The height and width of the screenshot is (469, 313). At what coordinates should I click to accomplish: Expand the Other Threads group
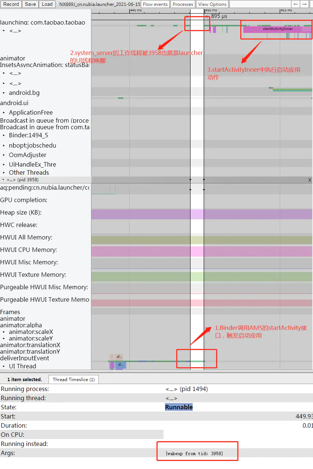click(x=4, y=172)
